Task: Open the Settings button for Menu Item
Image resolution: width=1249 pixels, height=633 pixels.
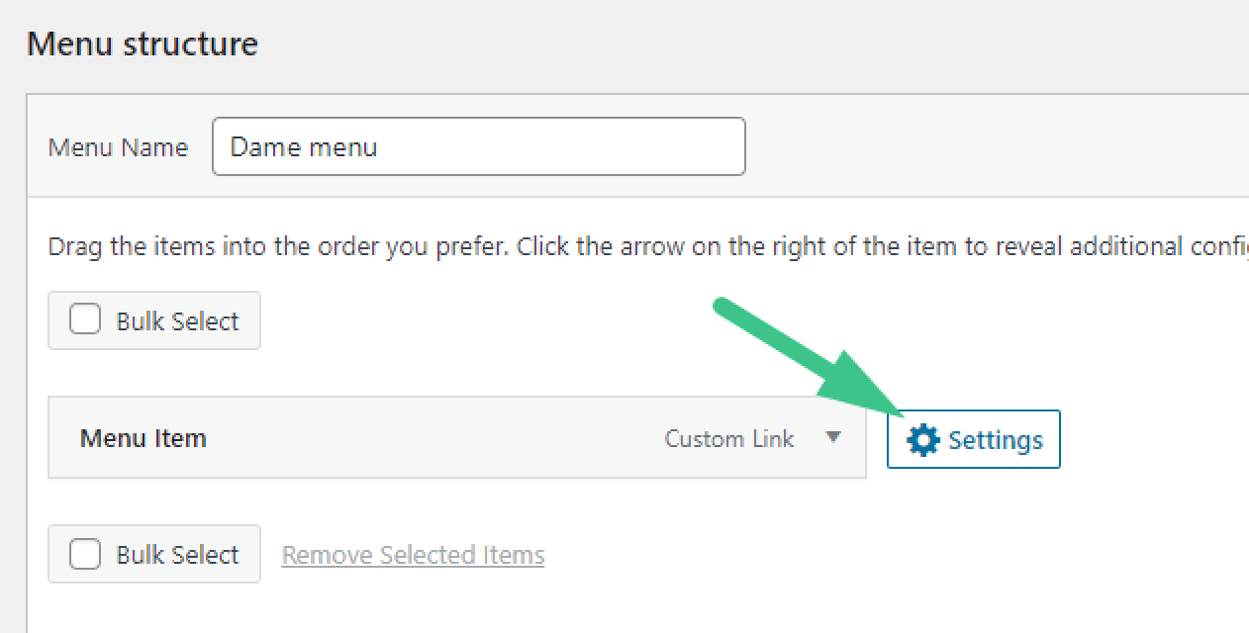Action: tap(974, 439)
